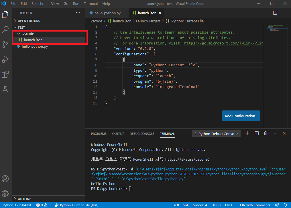Open the terminal selector dropdown
The image size is (291, 208).
pos(216,134)
